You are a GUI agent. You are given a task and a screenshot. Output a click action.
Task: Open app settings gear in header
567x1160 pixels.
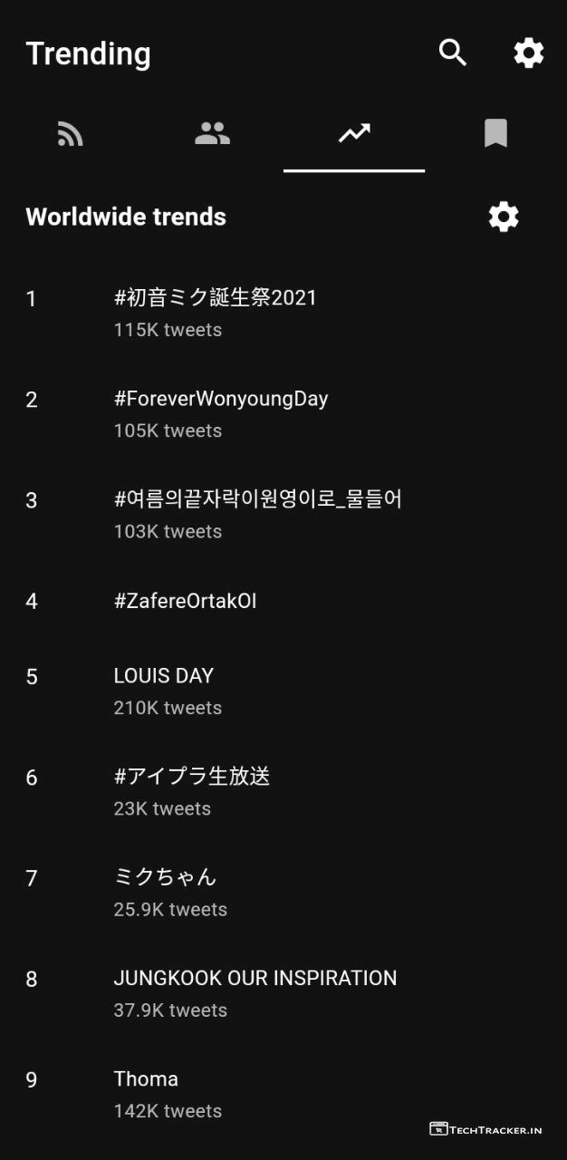pos(529,53)
